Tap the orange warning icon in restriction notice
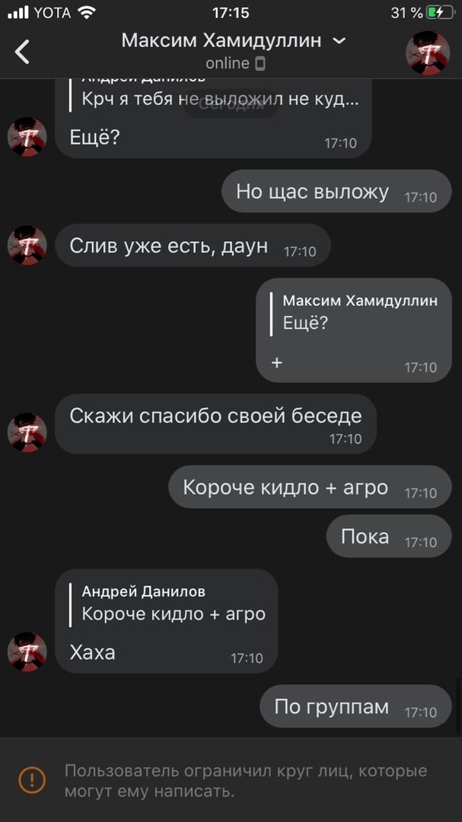This screenshot has width=462, height=822. (32, 779)
